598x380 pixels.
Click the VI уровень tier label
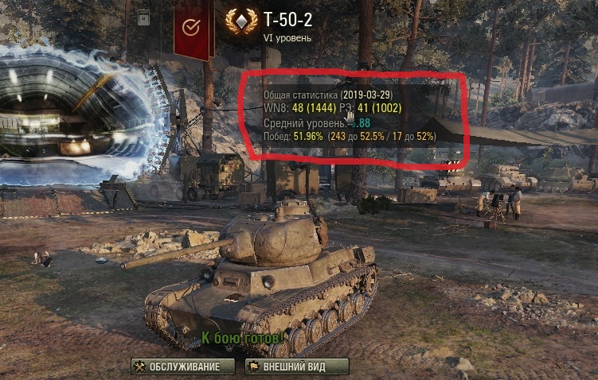(287, 38)
